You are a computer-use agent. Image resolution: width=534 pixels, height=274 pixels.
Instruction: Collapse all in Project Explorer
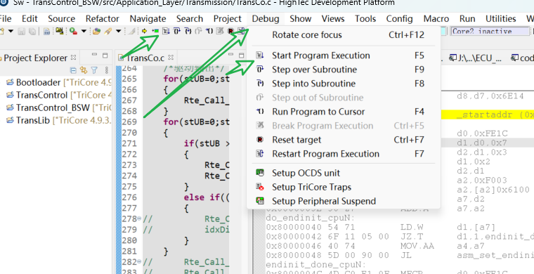73,70
